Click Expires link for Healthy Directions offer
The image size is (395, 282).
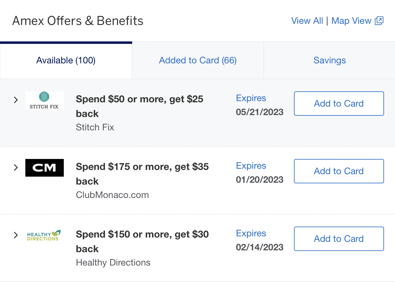coord(251,233)
